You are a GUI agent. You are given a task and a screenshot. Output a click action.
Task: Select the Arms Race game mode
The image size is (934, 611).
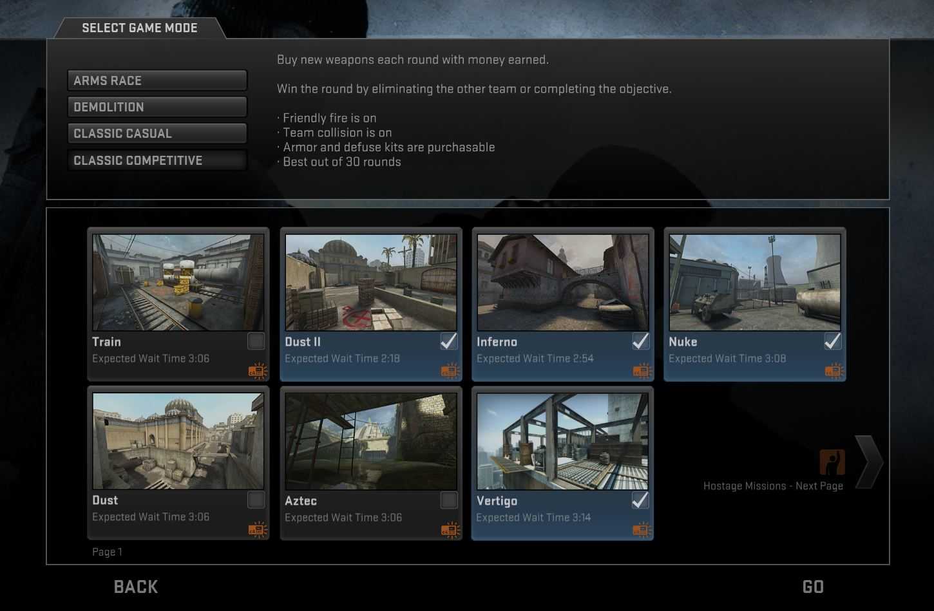[x=157, y=80]
